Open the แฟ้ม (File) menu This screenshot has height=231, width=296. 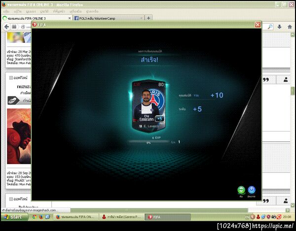(x=6, y=11)
